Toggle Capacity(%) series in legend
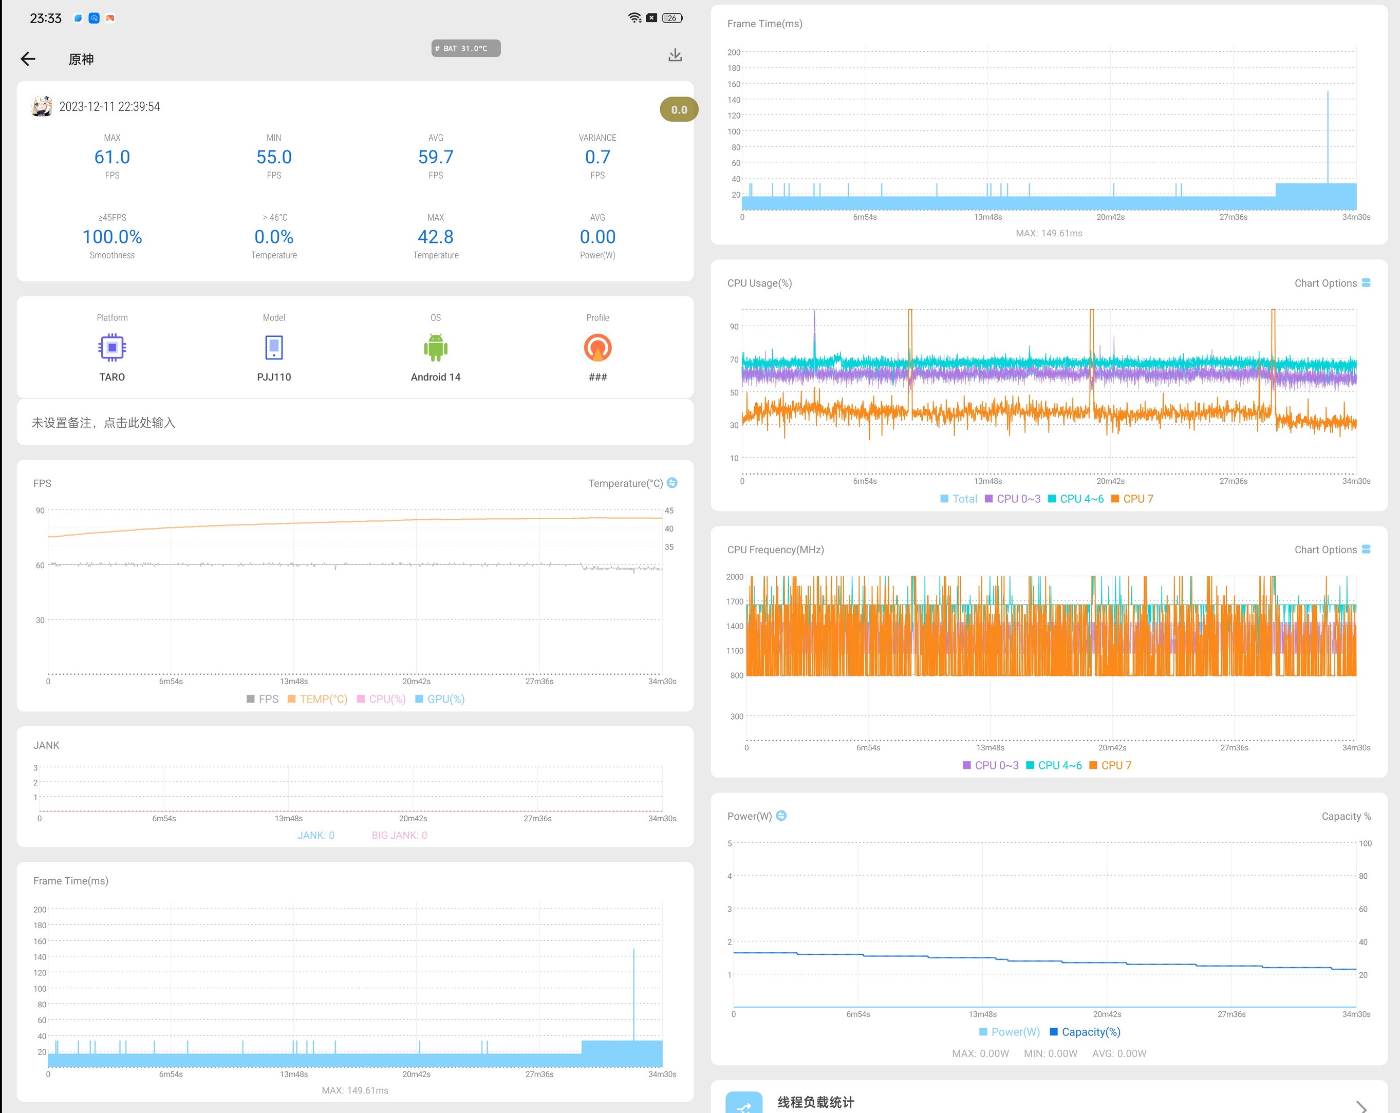Image resolution: width=1400 pixels, height=1113 pixels. pyautogui.click(x=1085, y=1032)
